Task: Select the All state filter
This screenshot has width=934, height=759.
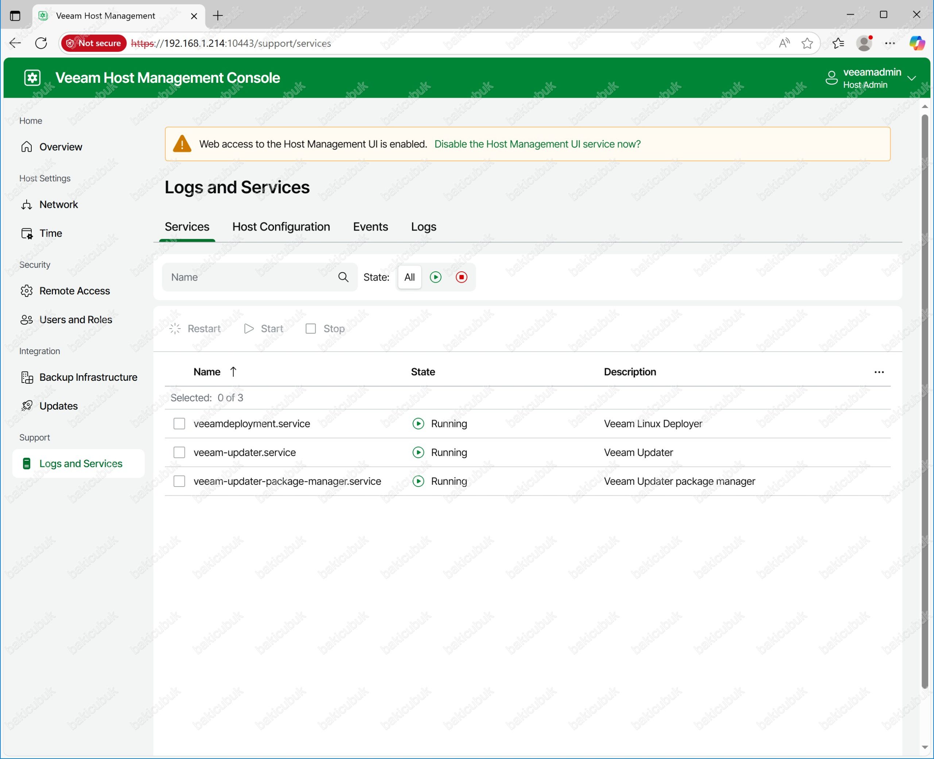Action: (x=410, y=277)
